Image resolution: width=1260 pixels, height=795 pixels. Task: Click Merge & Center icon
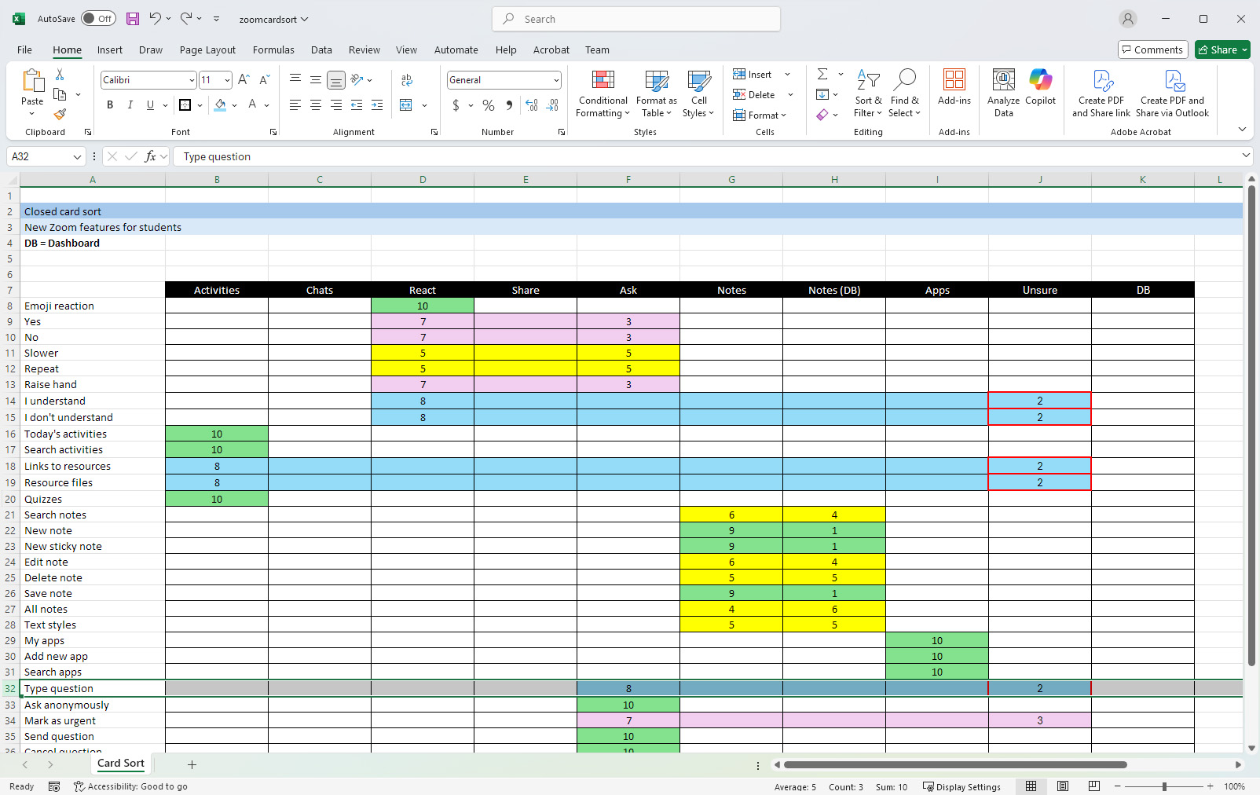coord(406,104)
